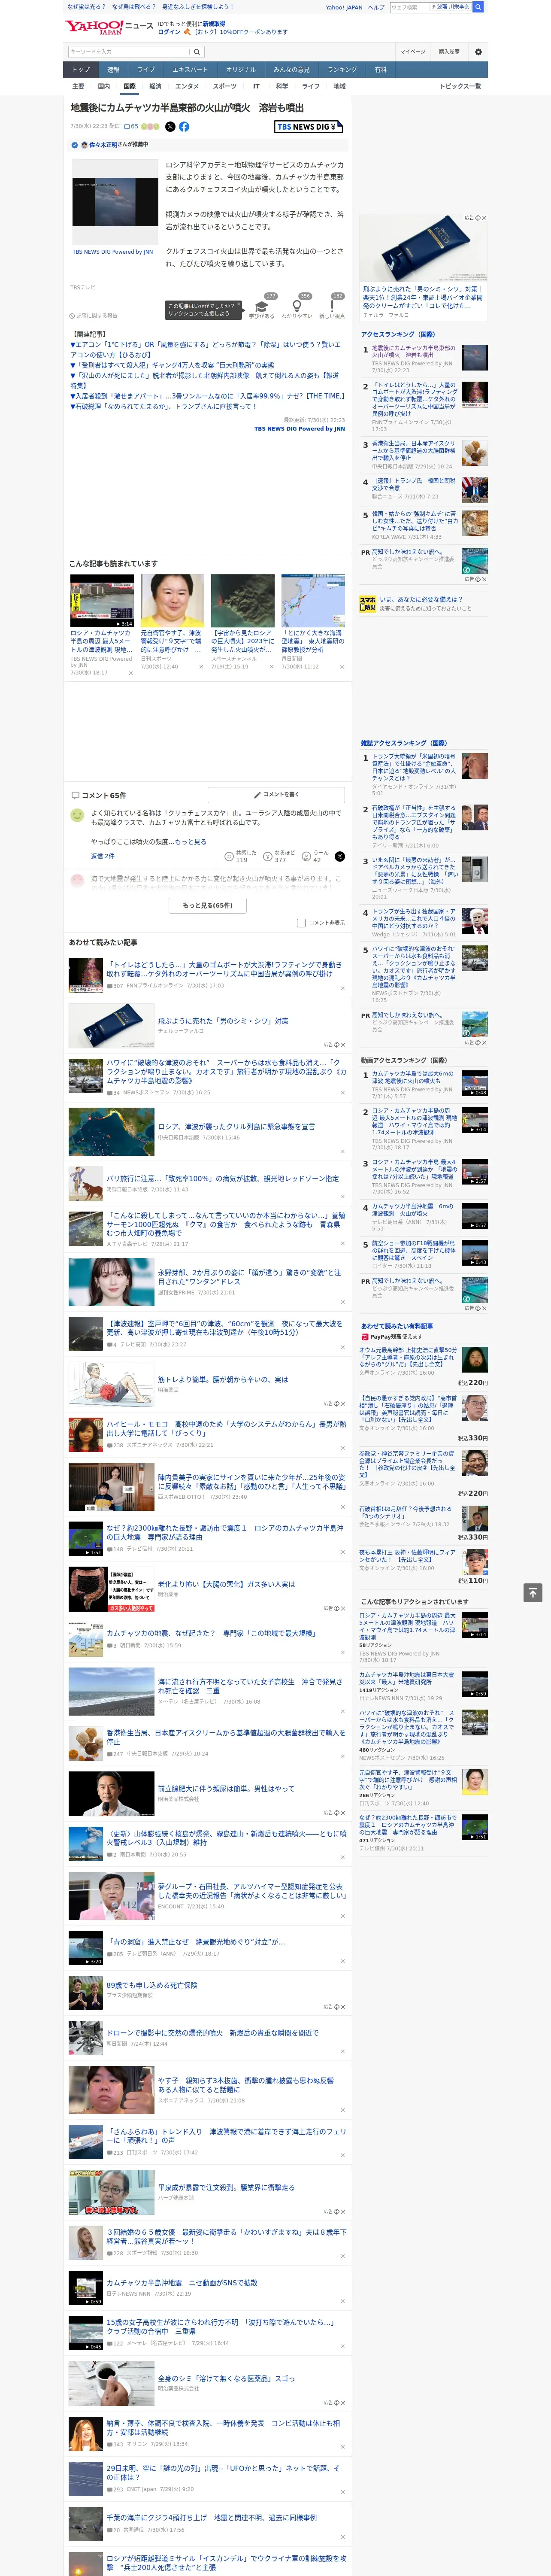Screen dimensions: 551x2576
Task: Open the 経済 category
Action: click(155, 86)
